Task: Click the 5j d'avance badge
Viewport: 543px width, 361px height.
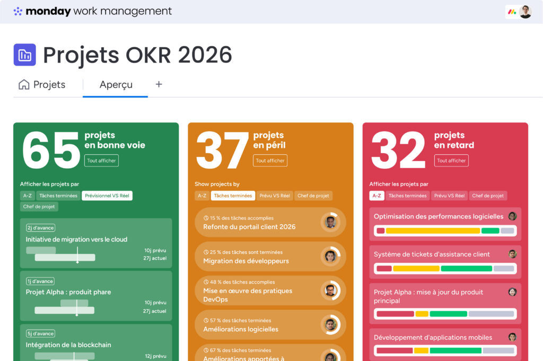Action: [40, 333]
